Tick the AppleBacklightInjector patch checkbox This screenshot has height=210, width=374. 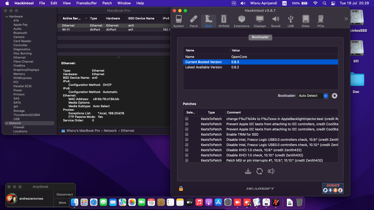pyautogui.click(x=187, y=119)
